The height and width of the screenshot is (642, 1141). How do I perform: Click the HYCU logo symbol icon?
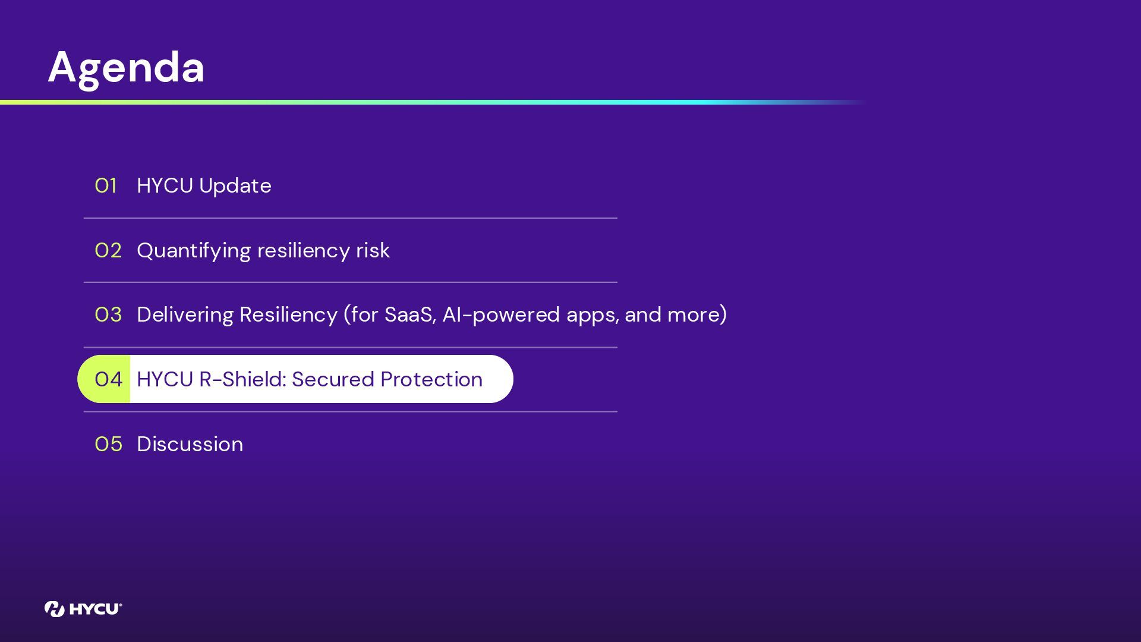[54, 609]
